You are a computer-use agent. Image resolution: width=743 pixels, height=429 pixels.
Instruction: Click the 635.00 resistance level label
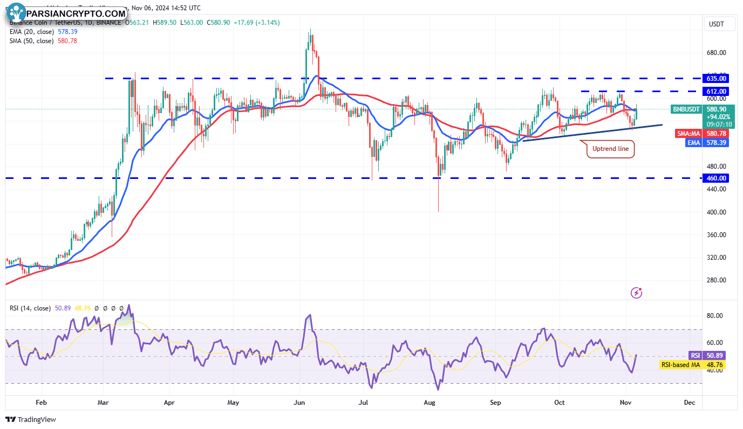[x=717, y=78]
